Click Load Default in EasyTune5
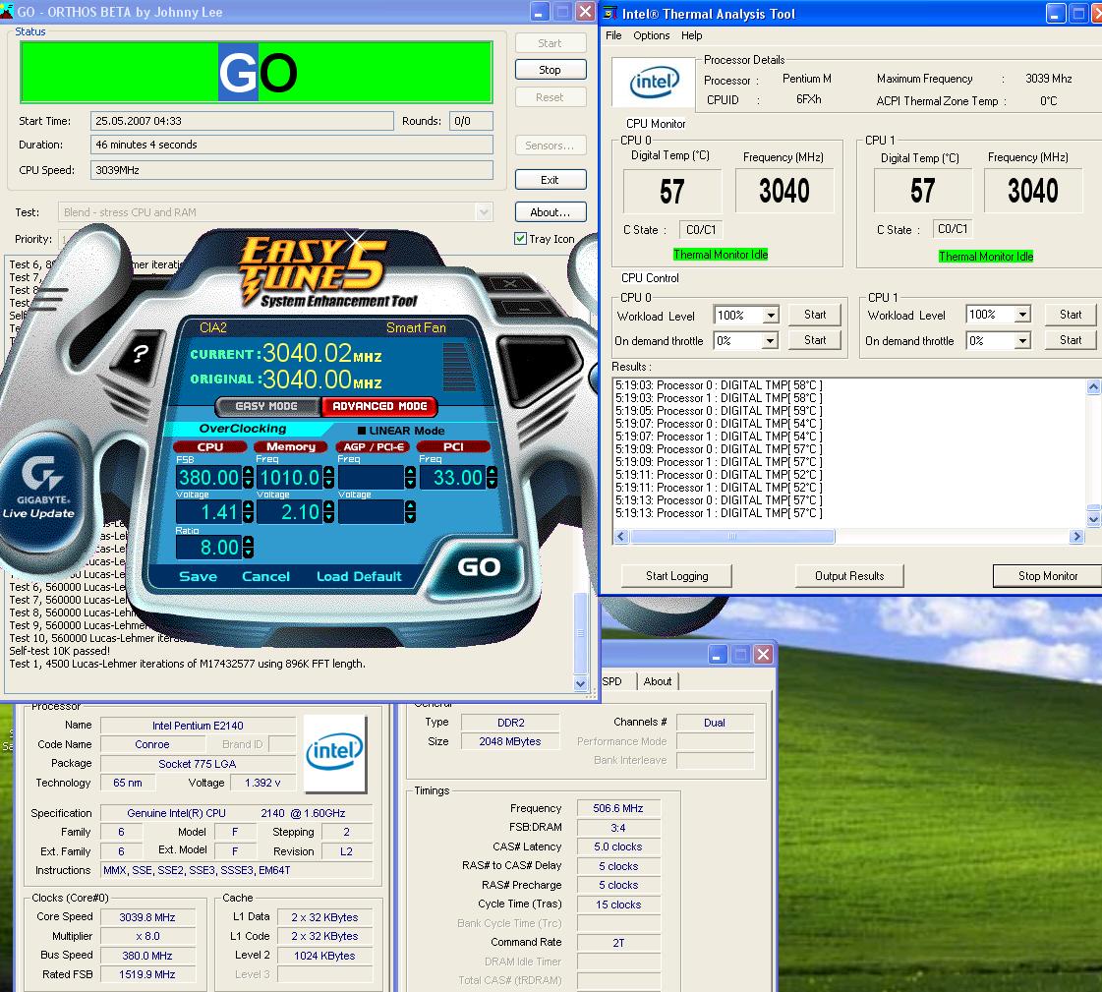 pos(359,576)
